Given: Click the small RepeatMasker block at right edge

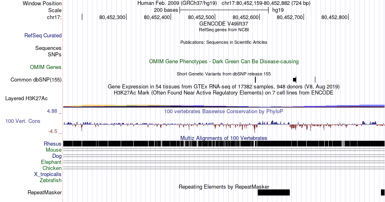Looking at the screenshot, I should (x=383, y=192).
